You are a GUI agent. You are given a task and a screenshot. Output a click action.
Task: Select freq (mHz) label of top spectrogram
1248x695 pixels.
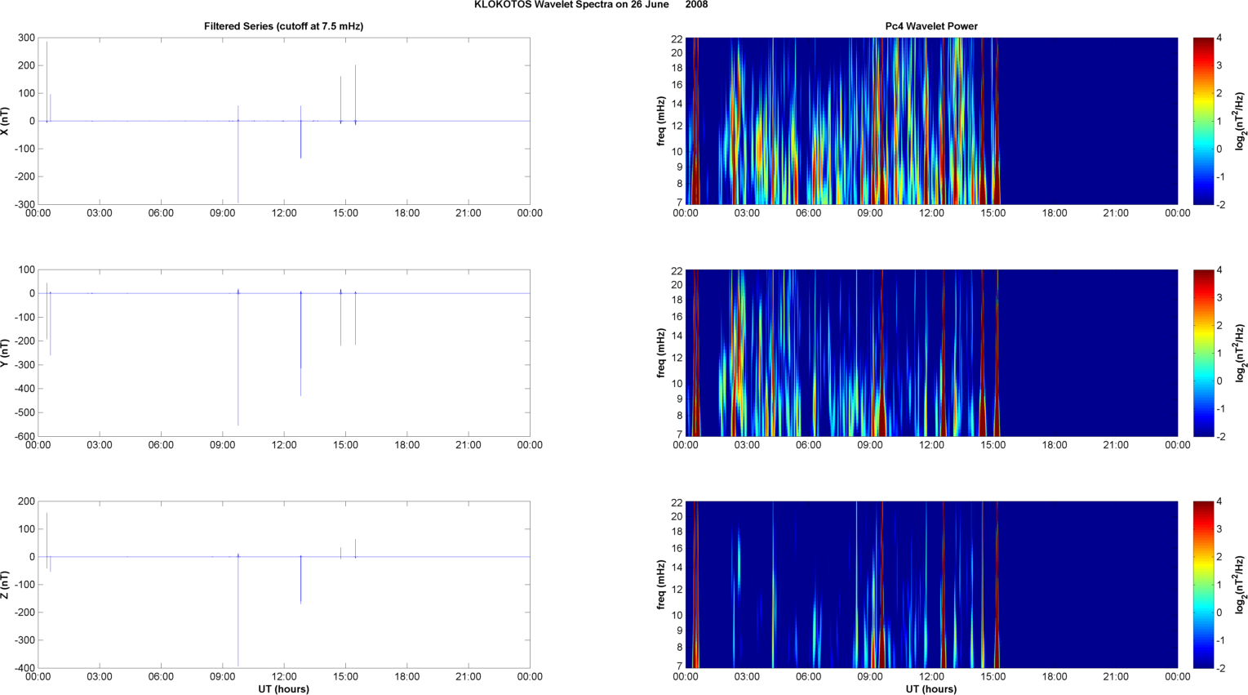tap(660, 121)
